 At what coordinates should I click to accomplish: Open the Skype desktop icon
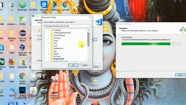point(2,48)
